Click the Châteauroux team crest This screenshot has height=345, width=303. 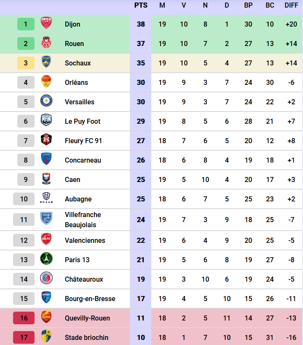[46, 278]
